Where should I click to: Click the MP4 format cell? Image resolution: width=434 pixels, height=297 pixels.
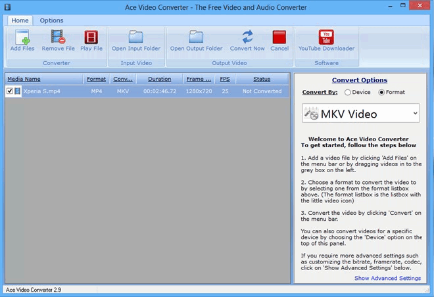tap(97, 91)
